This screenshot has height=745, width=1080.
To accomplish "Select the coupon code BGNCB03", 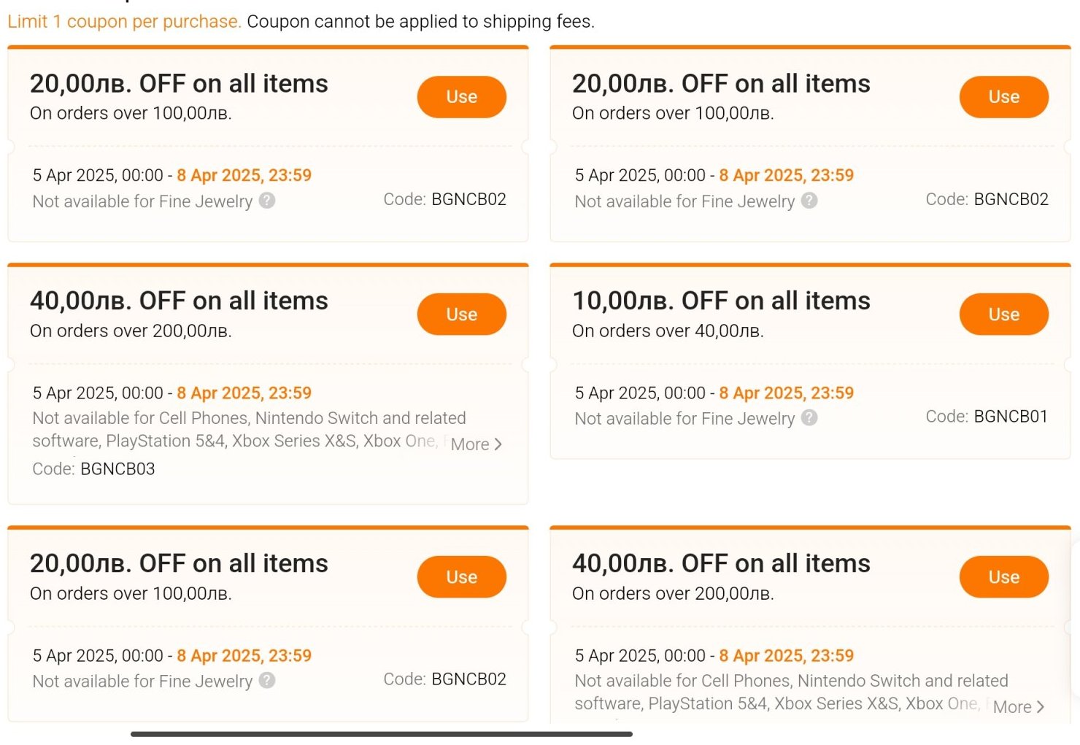I will coord(117,469).
